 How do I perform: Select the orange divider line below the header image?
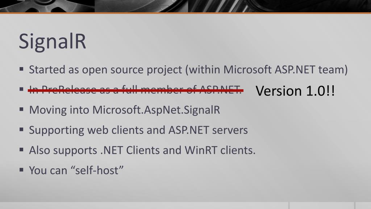(185, 13)
